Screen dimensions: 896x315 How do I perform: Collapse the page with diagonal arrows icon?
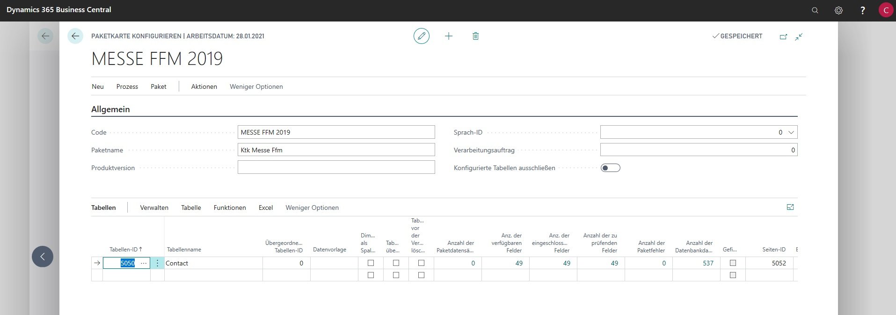click(799, 36)
